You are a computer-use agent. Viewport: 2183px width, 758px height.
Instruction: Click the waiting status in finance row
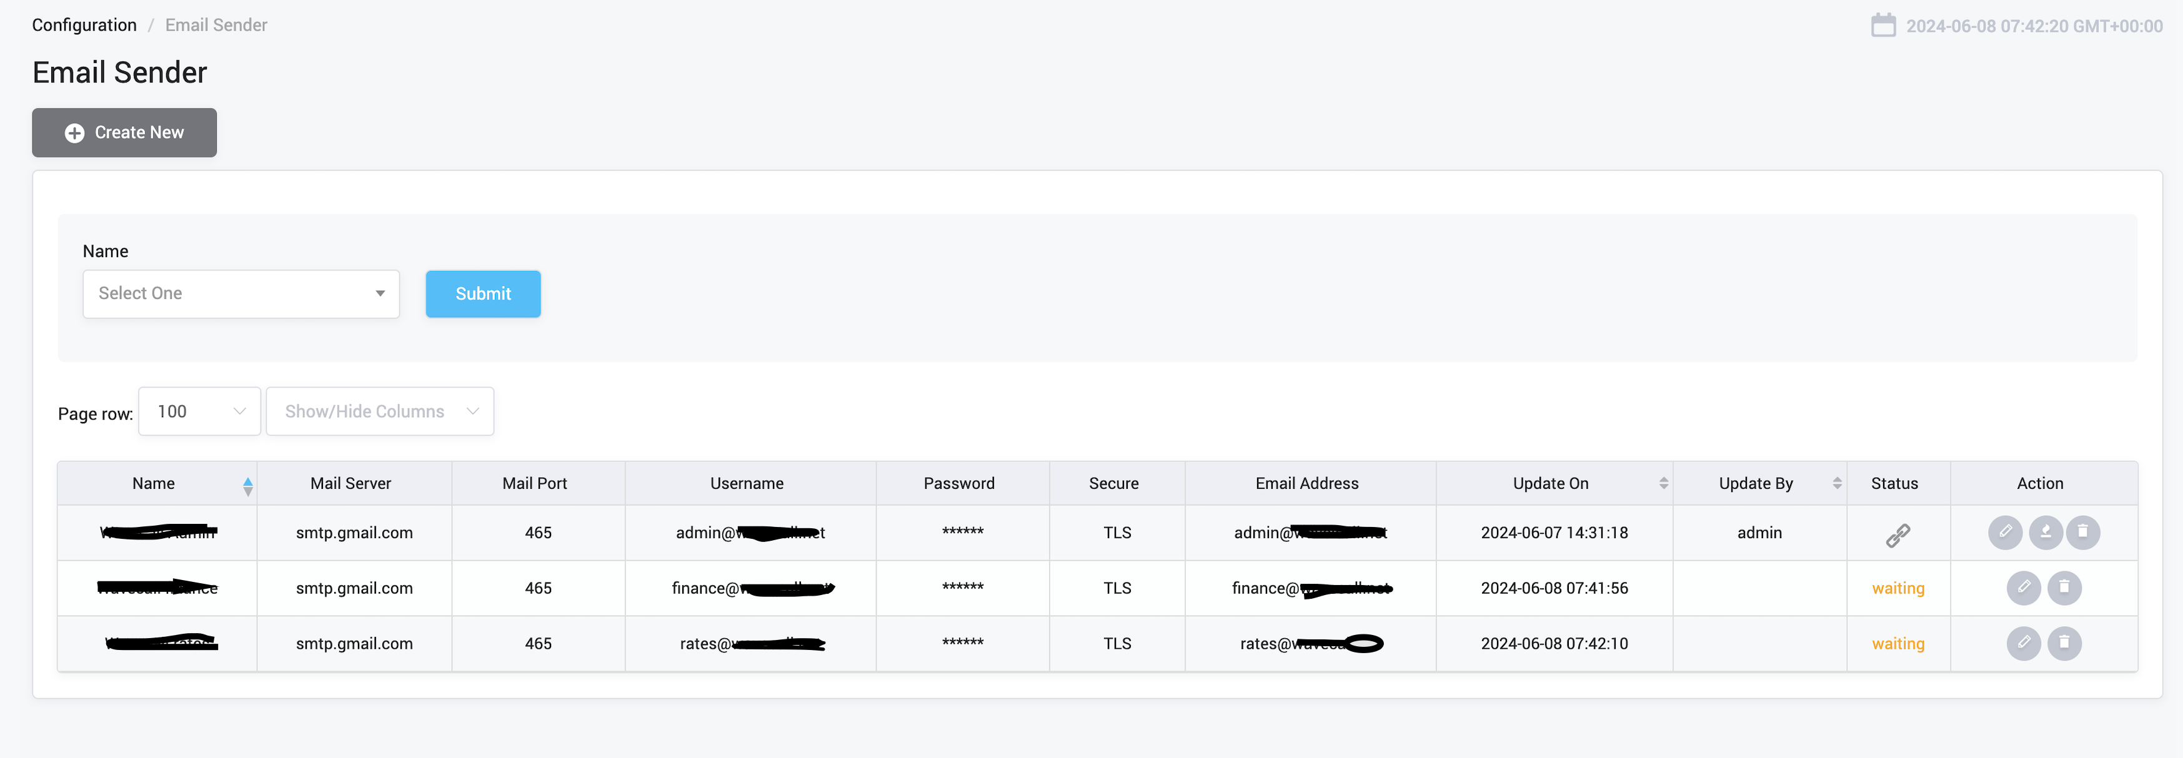(1897, 589)
